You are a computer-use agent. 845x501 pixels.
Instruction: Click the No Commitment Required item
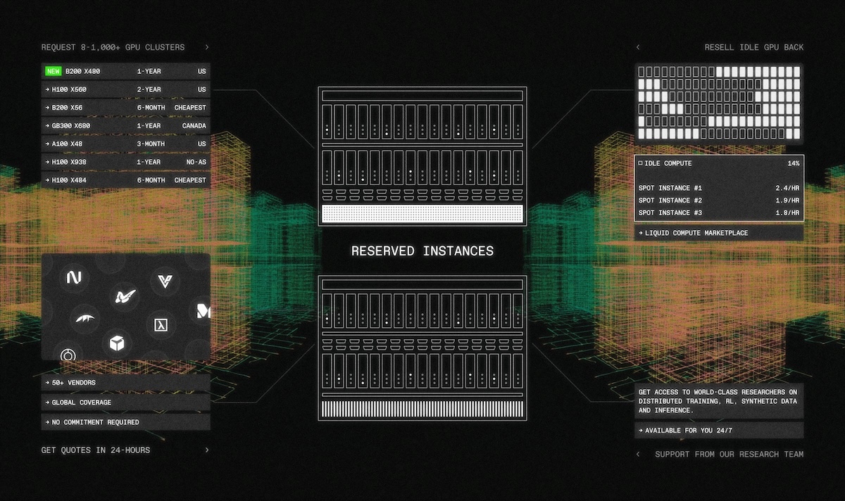[125, 422]
